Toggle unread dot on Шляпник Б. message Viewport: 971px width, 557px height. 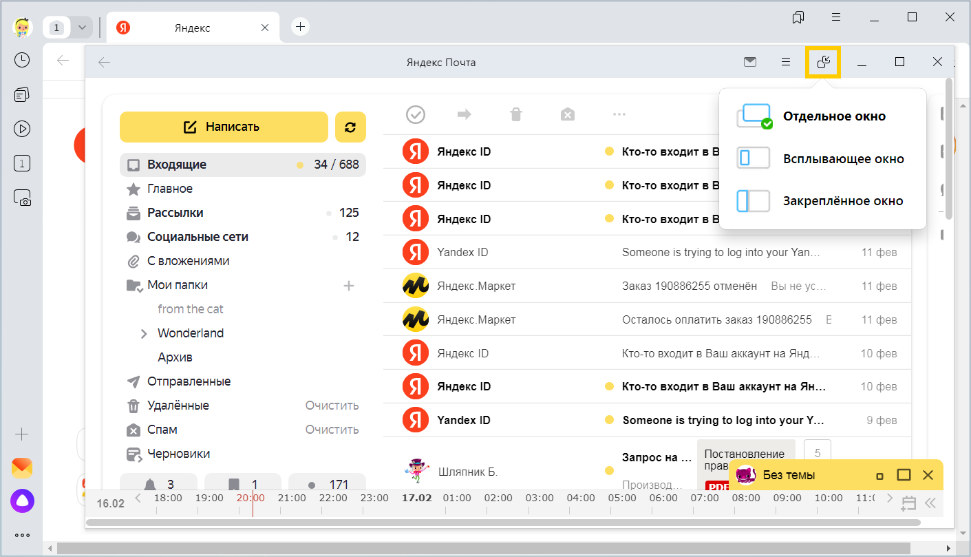[x=609, y=471]
